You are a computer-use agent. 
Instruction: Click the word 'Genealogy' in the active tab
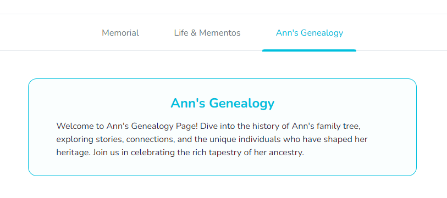(x=322, y=33)
